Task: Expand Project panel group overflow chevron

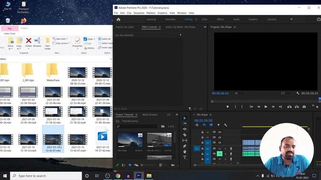Action: coord(177,114)
